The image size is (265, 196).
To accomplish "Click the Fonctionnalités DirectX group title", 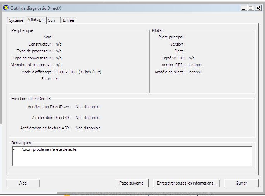I will [31, 99].
